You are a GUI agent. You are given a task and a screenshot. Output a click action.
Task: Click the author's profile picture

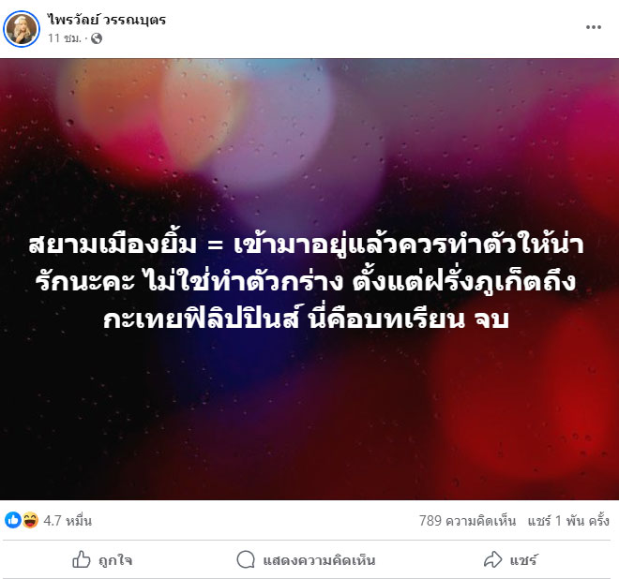coord(22,29)
